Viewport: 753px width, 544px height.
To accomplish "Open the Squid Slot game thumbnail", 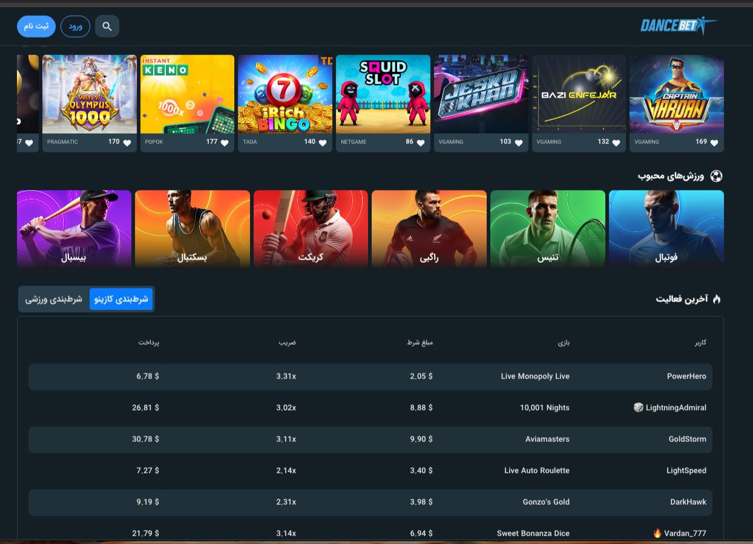I will [x=383, y=94].
